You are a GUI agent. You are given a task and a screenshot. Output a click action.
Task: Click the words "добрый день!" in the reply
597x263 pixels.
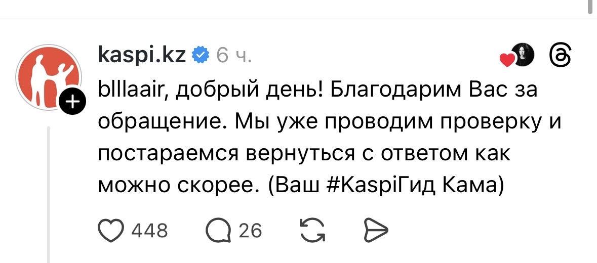238,92
